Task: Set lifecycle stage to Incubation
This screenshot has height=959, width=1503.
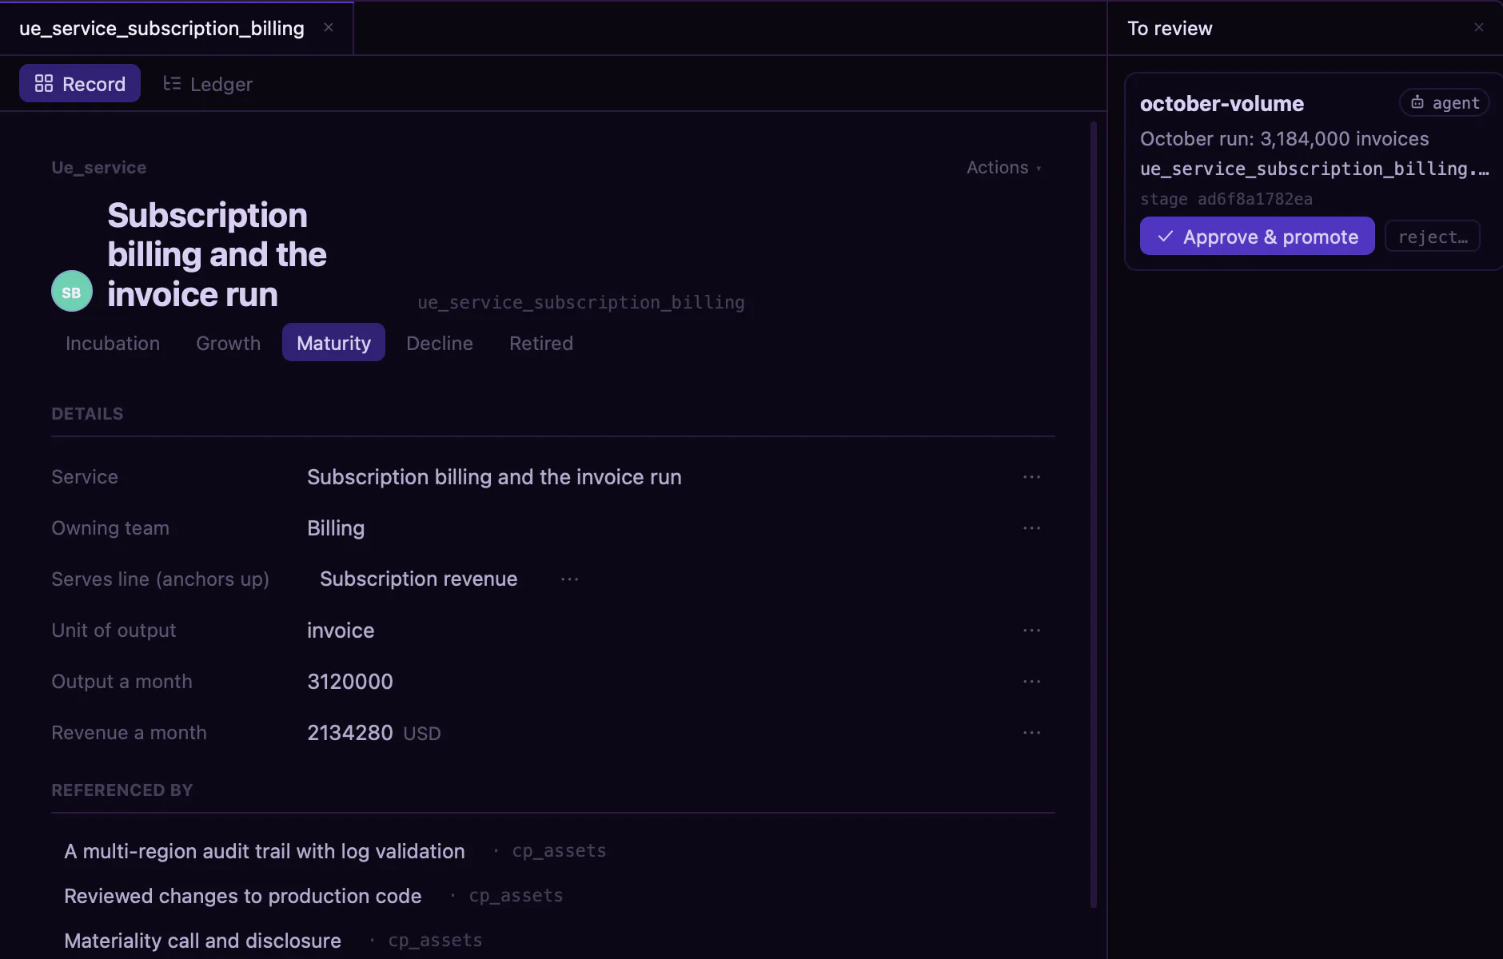Action: pos(113,343)
